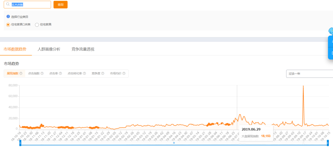Click the blue info icon beside 选择行业类目
The height and width of the screenshot is (148, 333).
(x=8, y=16)
